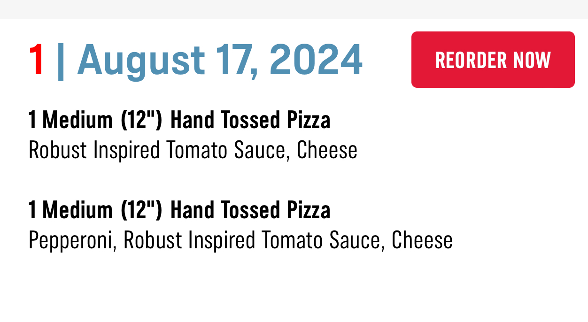Click the red order number 1
Image resolution: width=588 pixels, height=322 pixels.
pyautogui.click(x=37, y=60)
